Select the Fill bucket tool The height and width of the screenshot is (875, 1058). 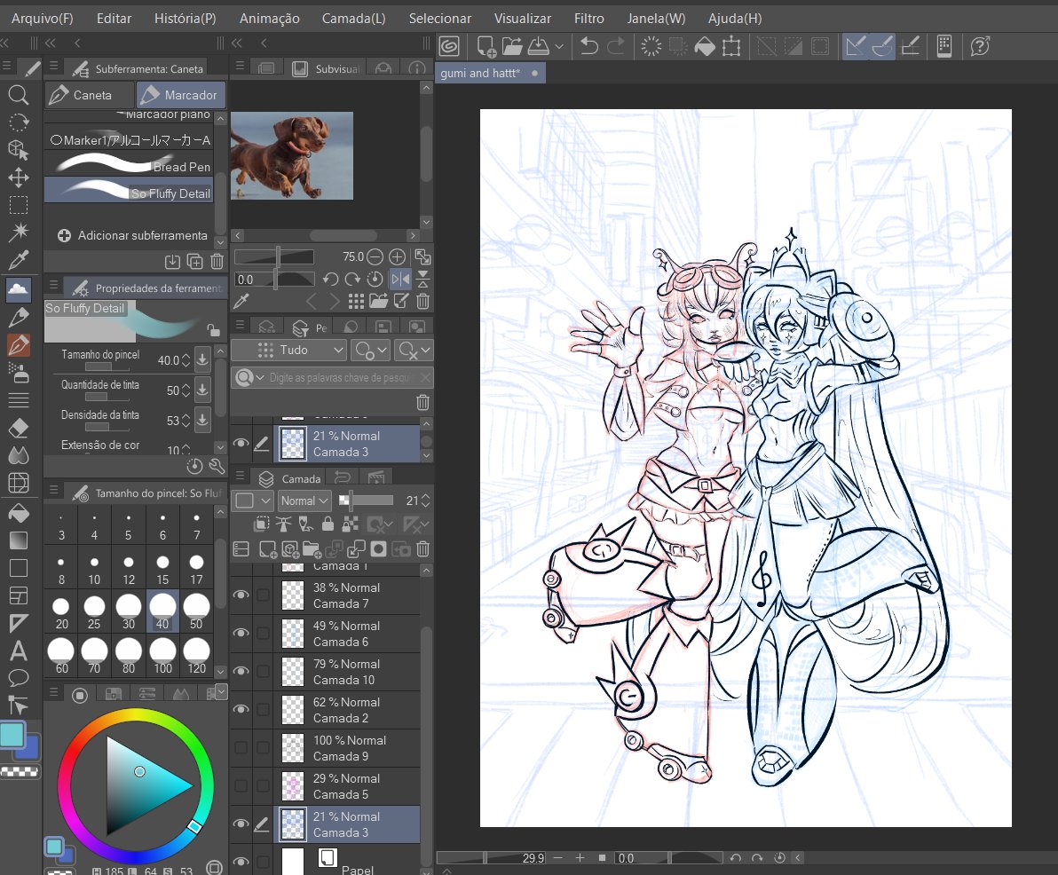click(19, 513)
